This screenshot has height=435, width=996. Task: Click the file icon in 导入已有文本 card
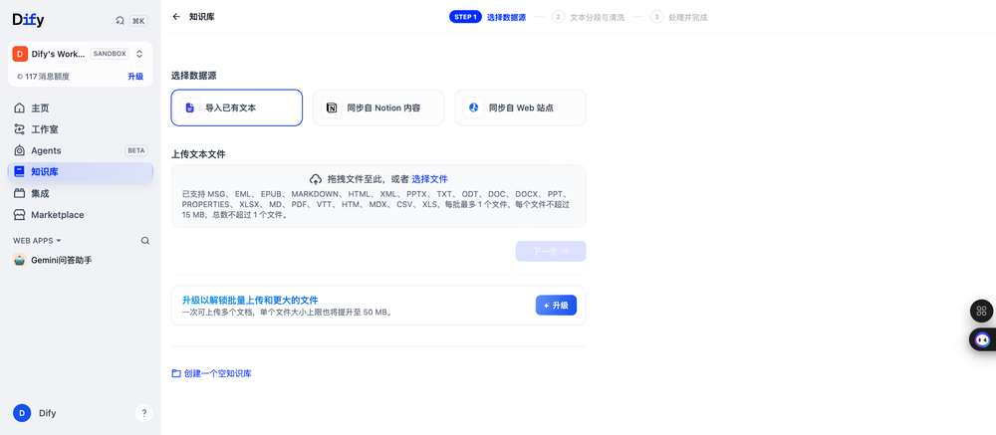[189, 108]
